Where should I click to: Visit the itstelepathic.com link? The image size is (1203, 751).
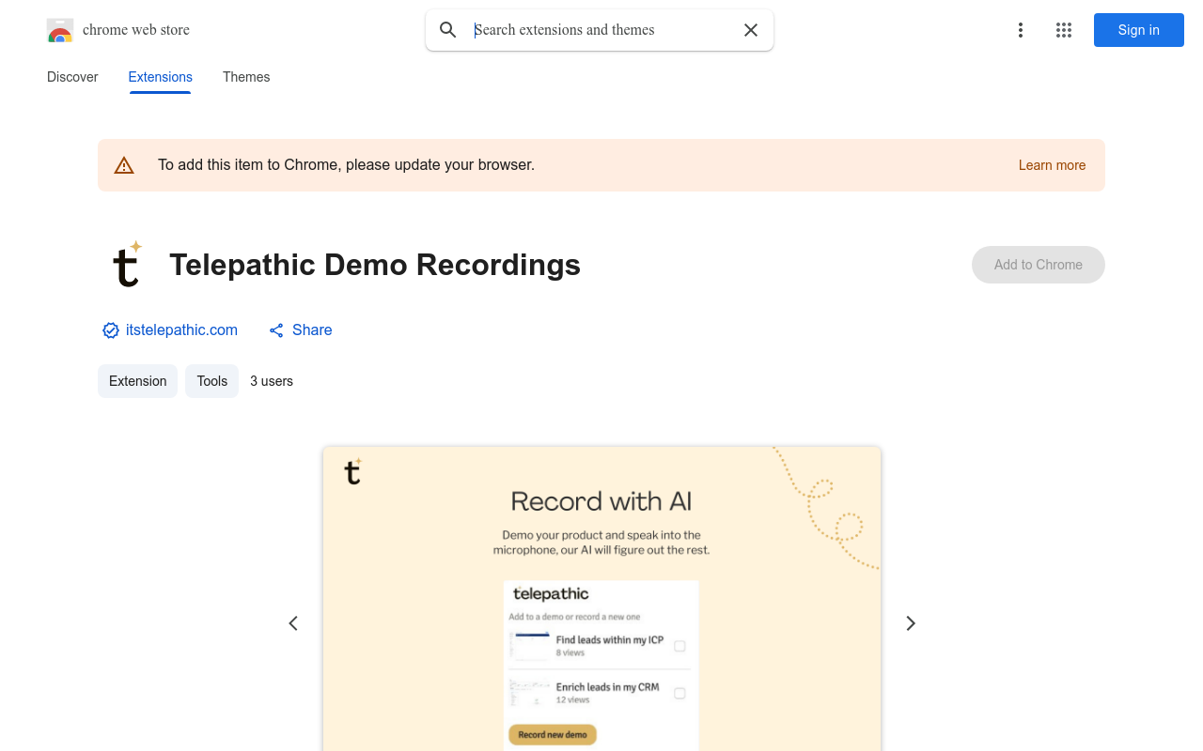[x=181, y=330]
